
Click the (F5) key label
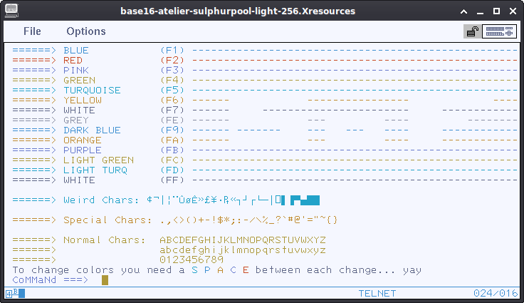pos(172,91)
